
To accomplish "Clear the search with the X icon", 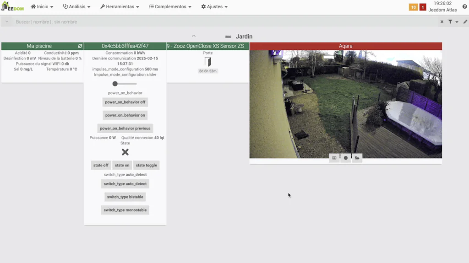I will pos(442,22).
